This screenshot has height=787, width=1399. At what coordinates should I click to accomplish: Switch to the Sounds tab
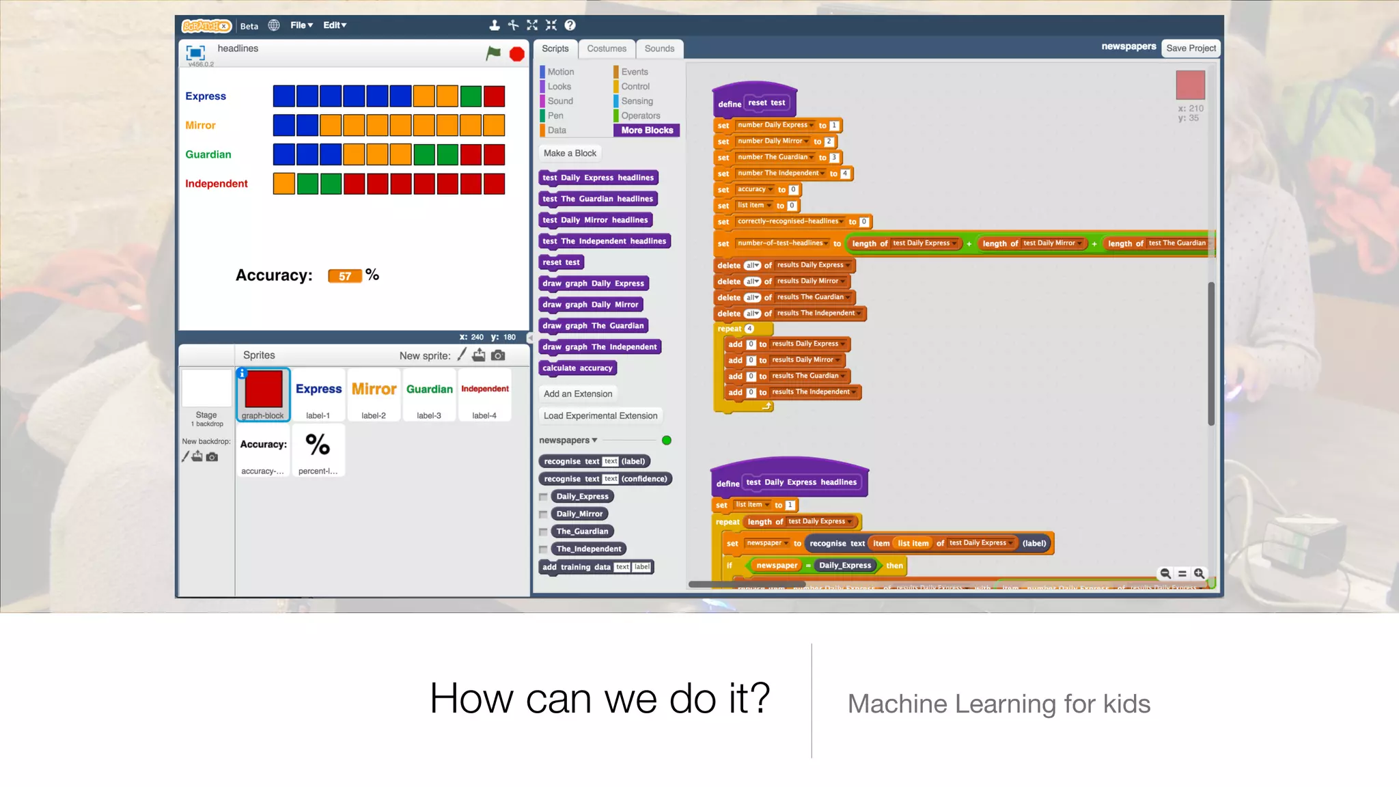coord(659,49)
